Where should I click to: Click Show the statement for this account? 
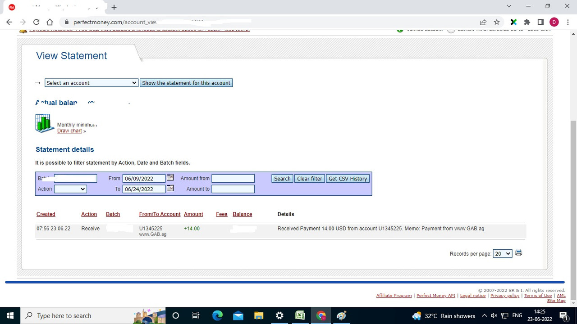[186, 83]
